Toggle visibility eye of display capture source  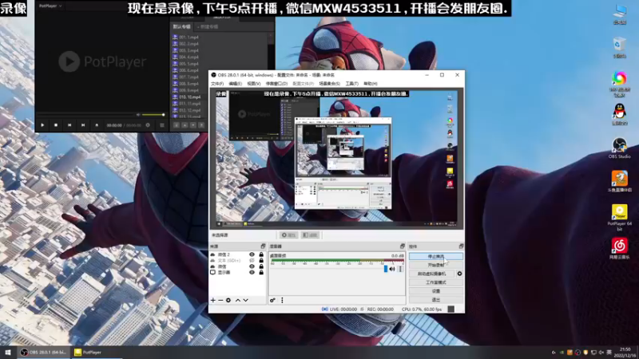tap(252, 272)
